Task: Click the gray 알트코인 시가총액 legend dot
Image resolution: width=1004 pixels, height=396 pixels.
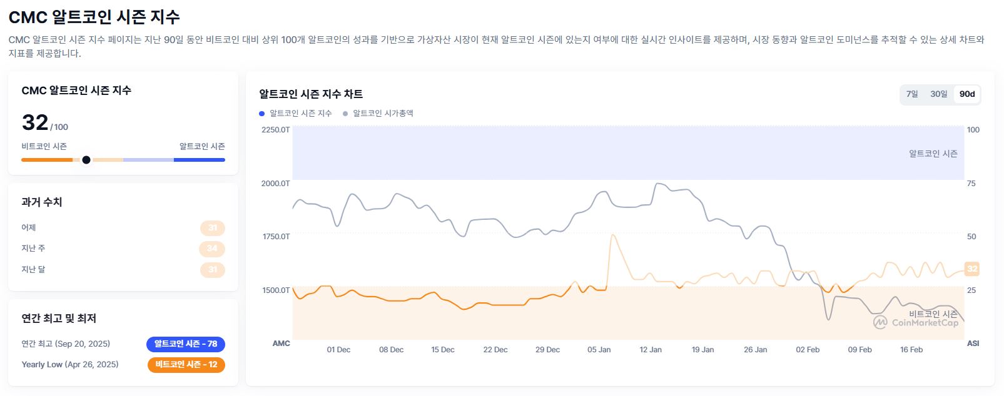Action: click(345, 113)
